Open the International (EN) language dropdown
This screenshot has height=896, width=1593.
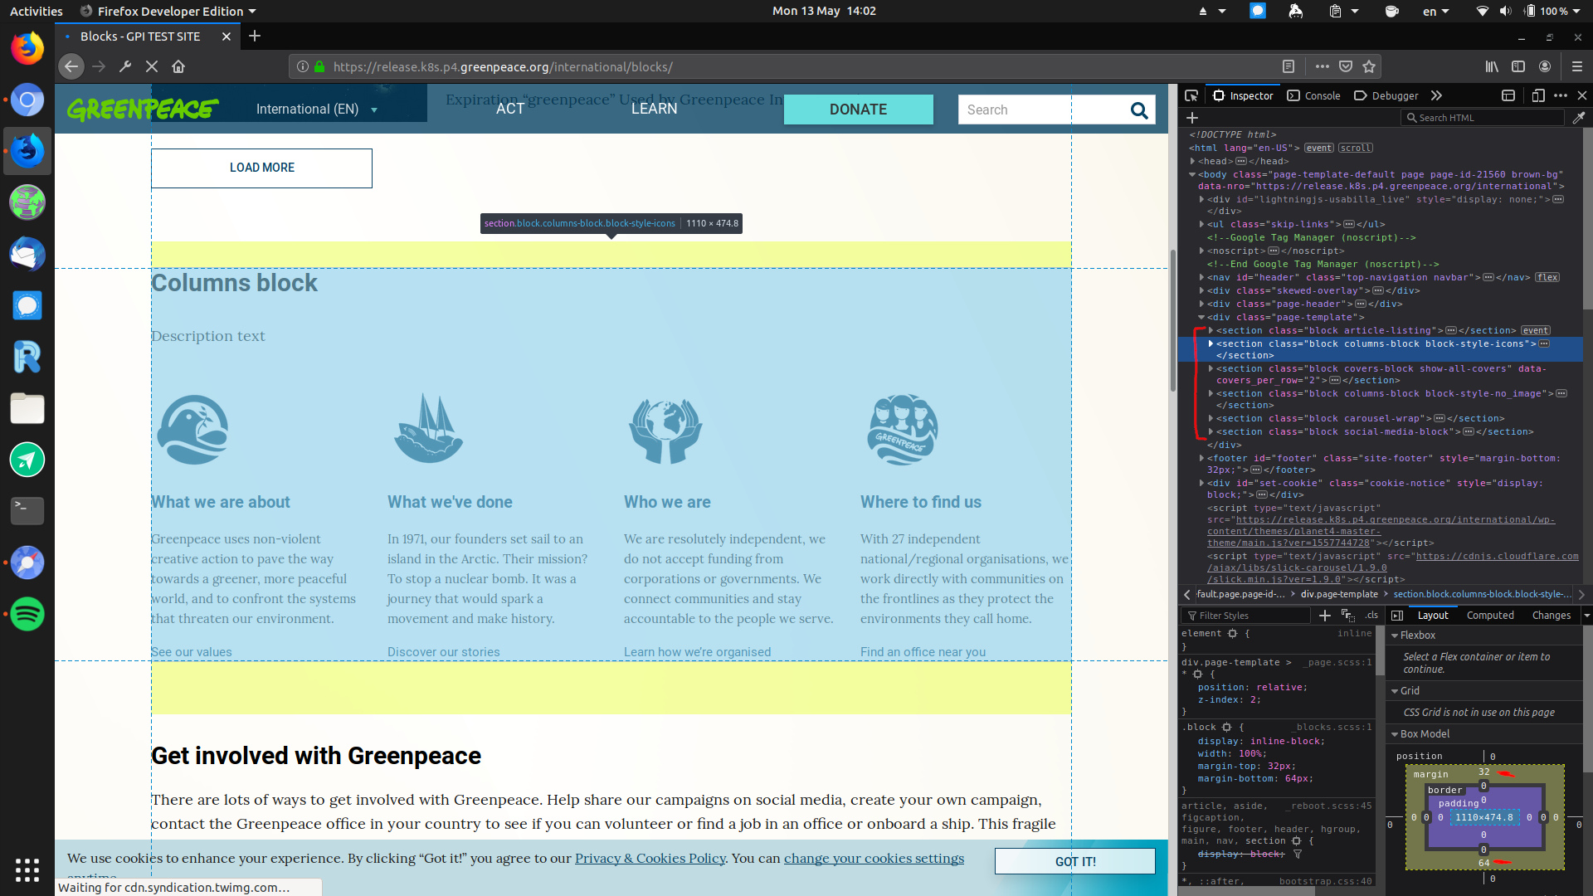315,109
